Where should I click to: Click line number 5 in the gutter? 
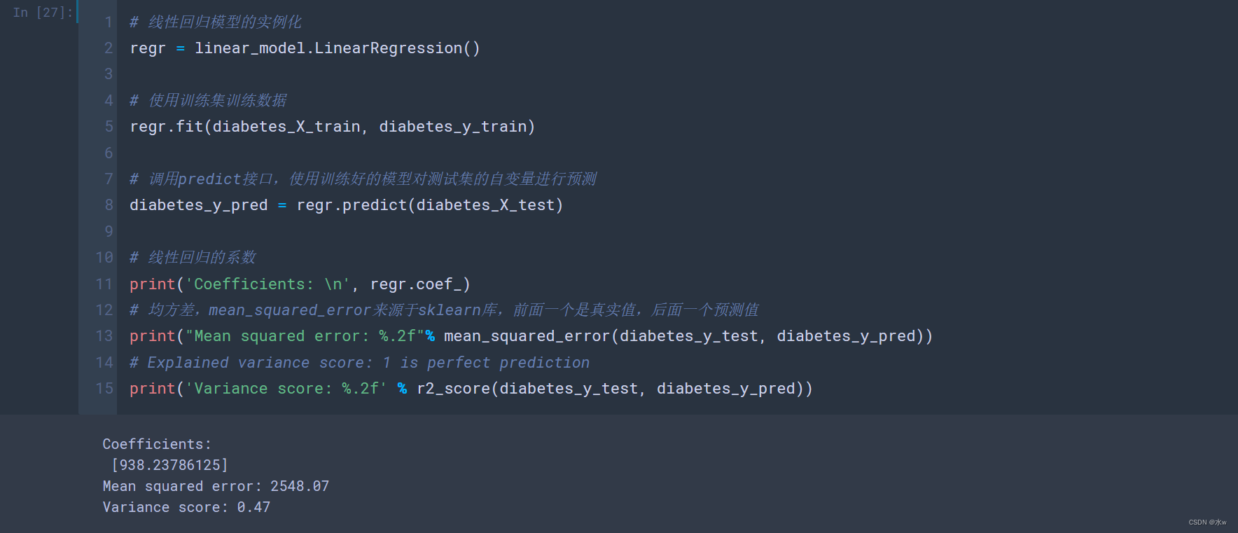pyautogui.click(x=109, y=127)
